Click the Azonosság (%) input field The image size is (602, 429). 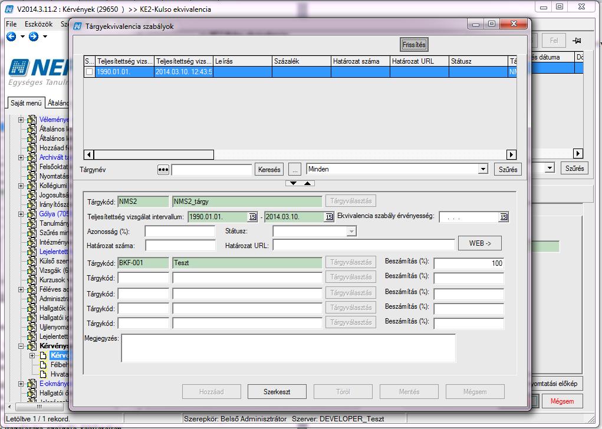click(180, 232)
